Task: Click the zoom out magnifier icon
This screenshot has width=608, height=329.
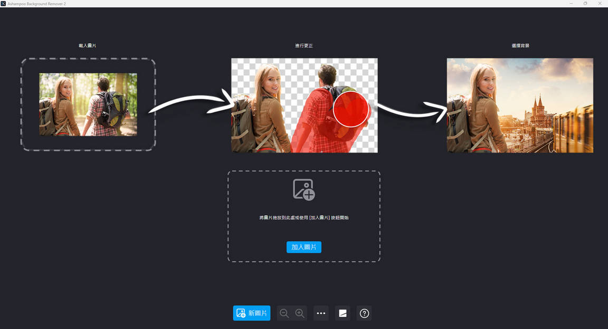Action: [x=284, y=313]
